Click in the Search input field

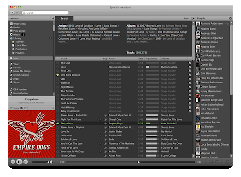click(x=45, y=13)
